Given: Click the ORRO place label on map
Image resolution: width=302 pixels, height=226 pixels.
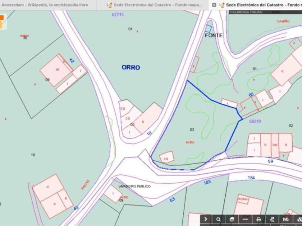Looking at the screenshot, I should click(131, 67).
